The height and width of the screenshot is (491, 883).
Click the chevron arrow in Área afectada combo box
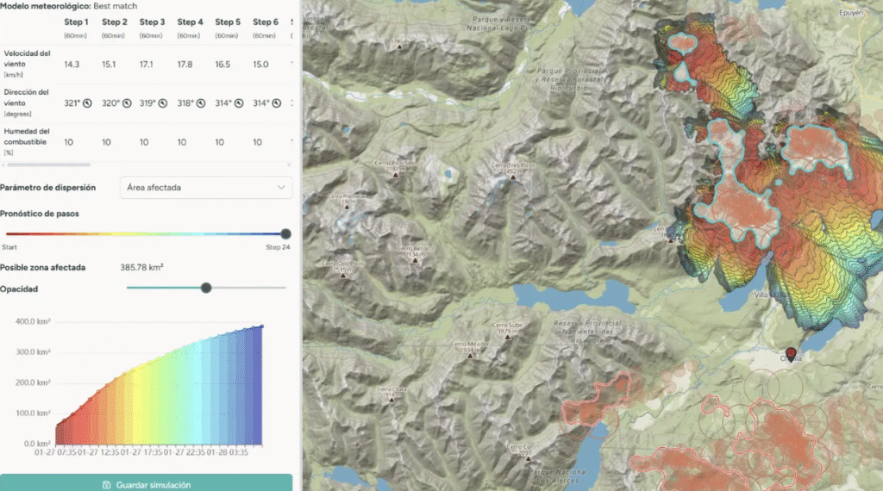tap(281, 187)
